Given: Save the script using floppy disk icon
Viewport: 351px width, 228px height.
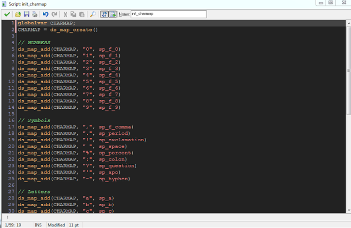Looking at the screenshot, I should pos(26,14).
